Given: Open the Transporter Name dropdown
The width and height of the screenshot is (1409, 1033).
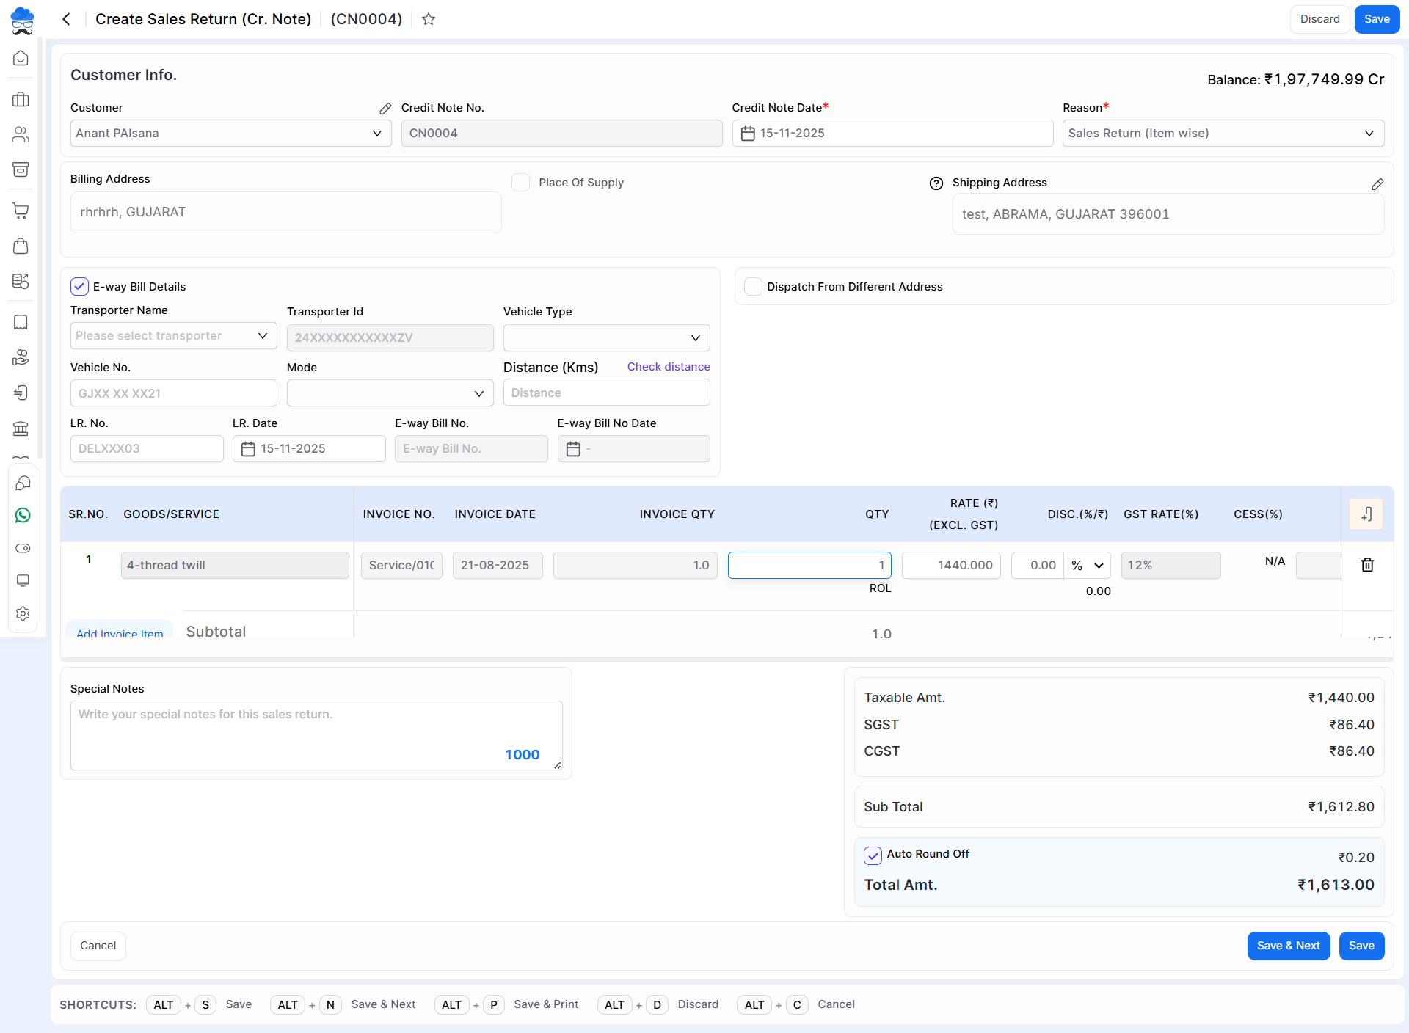Looking at the screenshot, I should (173, 336).
